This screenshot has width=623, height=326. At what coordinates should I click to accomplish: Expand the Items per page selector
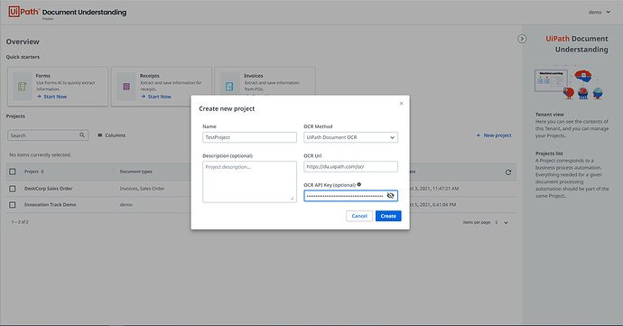[502, 223]
